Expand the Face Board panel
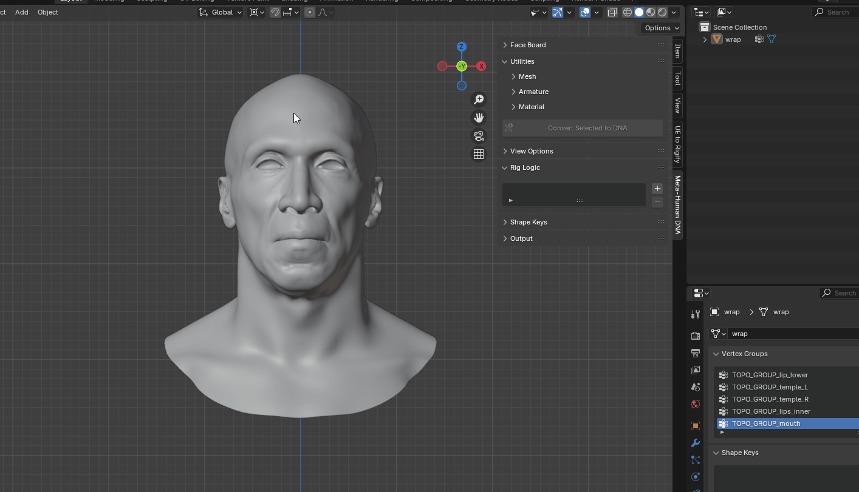 [x=527, y=45]
